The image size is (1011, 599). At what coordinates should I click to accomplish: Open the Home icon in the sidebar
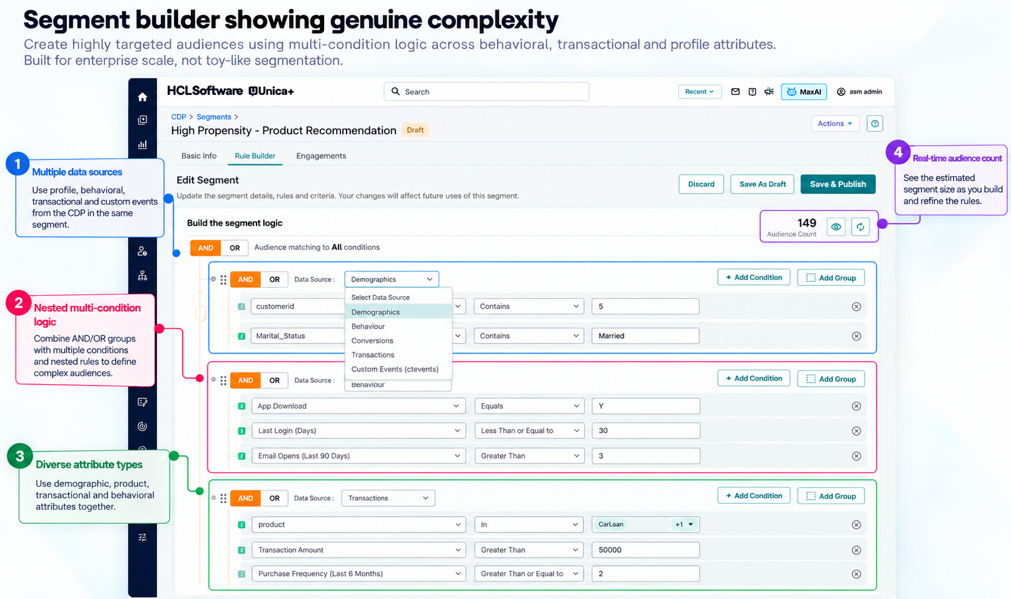pyautogui.click(x=142, y=97)
